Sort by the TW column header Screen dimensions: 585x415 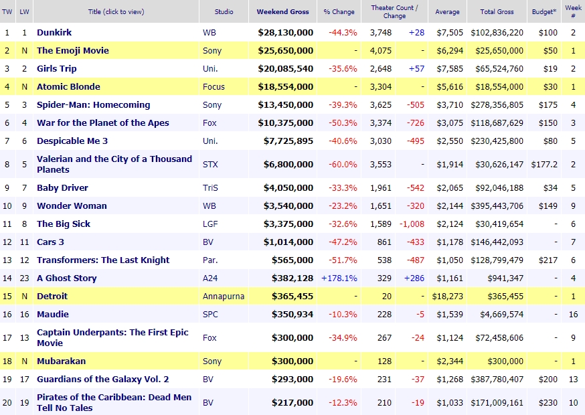click(7, 11)
